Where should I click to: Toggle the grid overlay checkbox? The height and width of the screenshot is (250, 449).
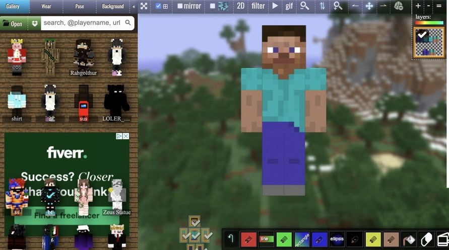pyautogui.click(x=158, y=6)
